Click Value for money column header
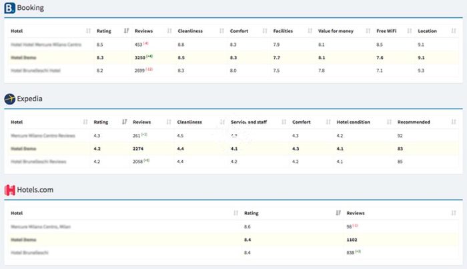The width and height of the screenshot is (467, 269). tap(336, 31)
